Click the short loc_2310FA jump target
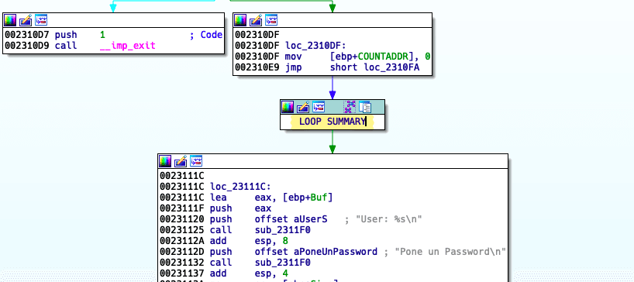Viewport: 634px width, 282px height. tap(375, 67)
